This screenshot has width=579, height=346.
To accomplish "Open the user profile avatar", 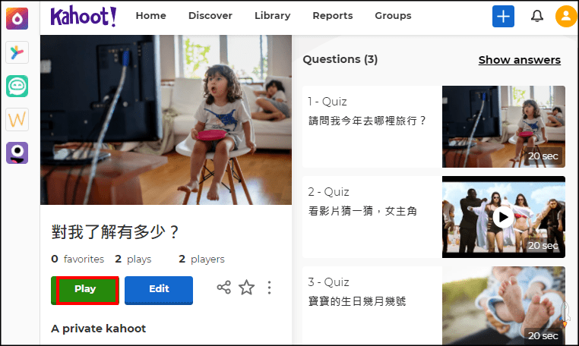I will 566,16.
